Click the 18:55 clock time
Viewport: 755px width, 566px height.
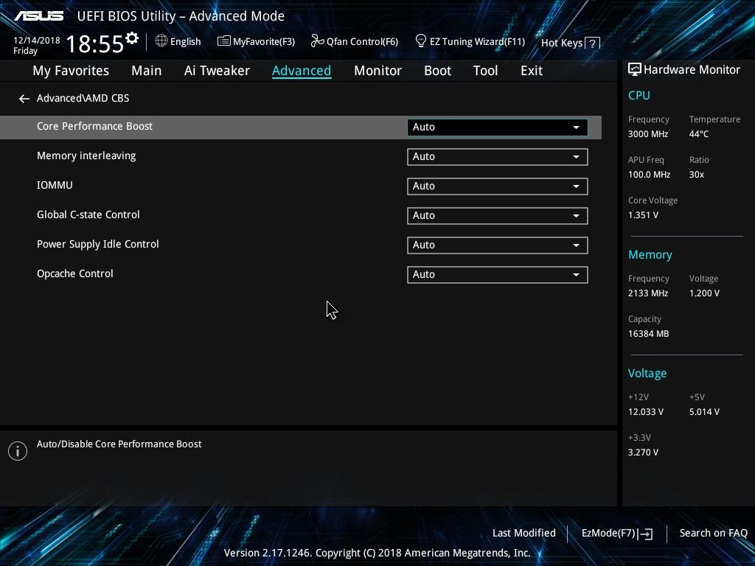tap(95, 43)
